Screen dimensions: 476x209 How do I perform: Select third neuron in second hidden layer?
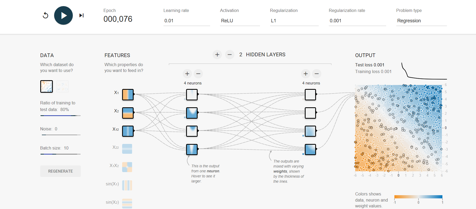pos(310,131)
